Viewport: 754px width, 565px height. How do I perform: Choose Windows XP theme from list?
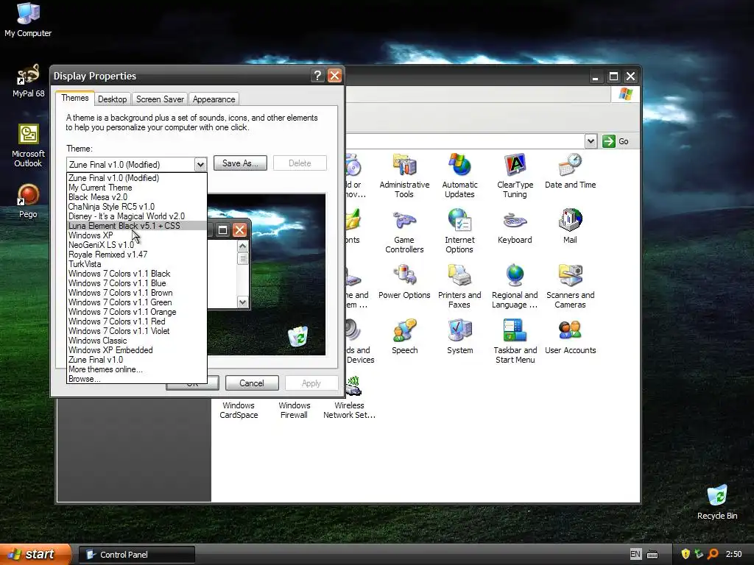tap(137, 235)
